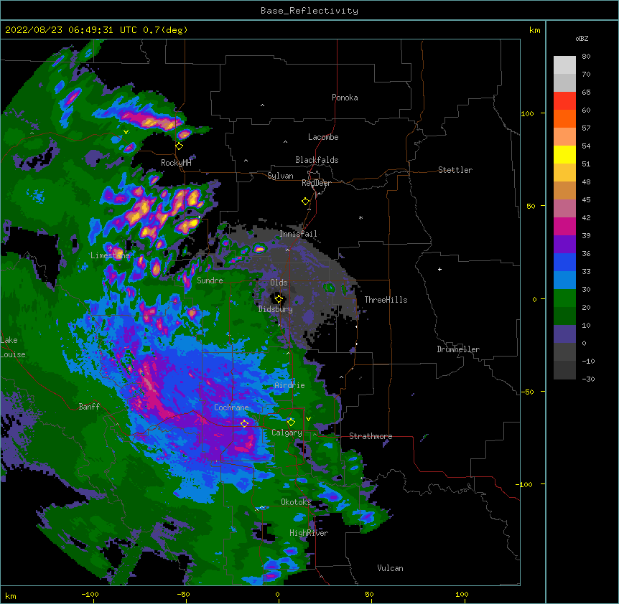Click the dBZ legend heading
619x604 pixels.
pos(582,39)
